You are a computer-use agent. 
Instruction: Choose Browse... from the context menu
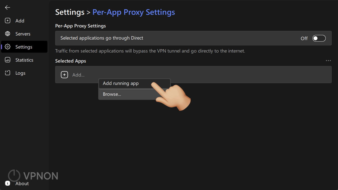click(x=112, y=94)
